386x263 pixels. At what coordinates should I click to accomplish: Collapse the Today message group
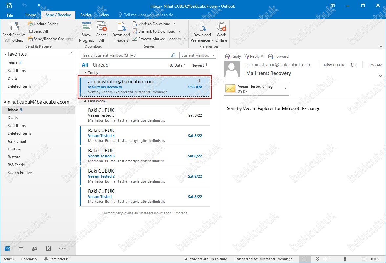point(85,73)
